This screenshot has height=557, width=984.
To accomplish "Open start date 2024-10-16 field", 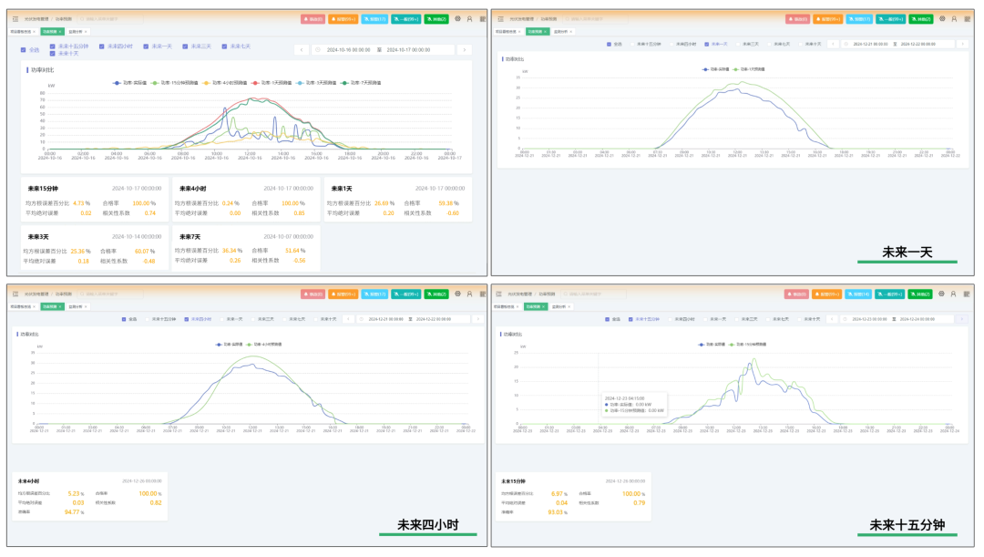I will tap(348, 49).
